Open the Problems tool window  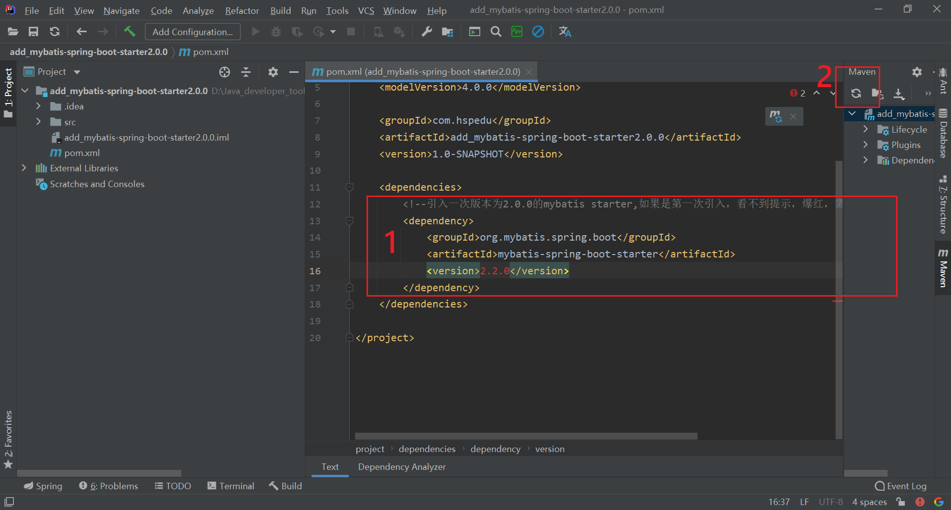(108, 486)
